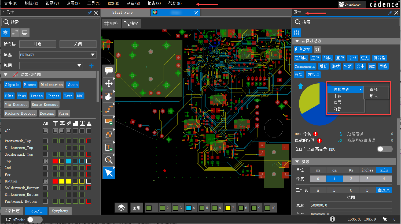Click the hidden errors count link 56
Viewport: 401px width, 224px height.
(x=340, y=140)
